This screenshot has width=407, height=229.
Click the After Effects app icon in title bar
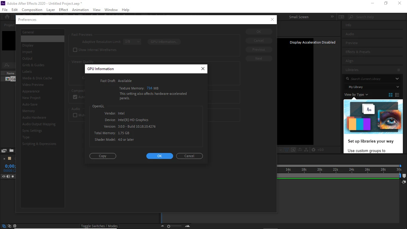tap(4, 3)
